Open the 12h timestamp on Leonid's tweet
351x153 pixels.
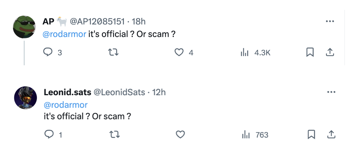159,92
